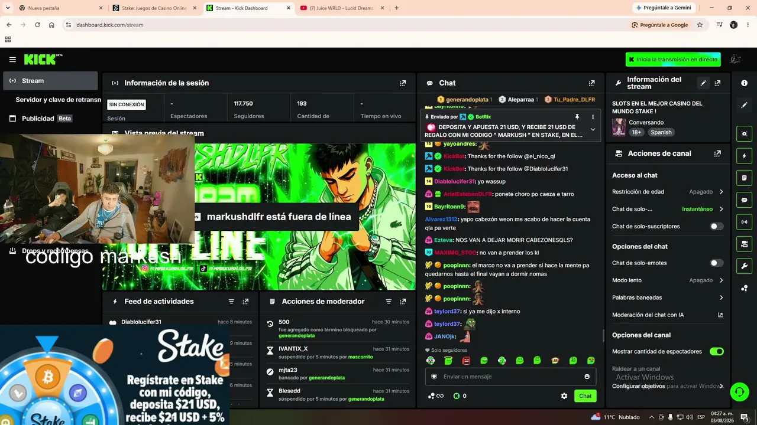757x425 pixels.
Task: Click the browser address bar URL
Action: coord(110,25)
